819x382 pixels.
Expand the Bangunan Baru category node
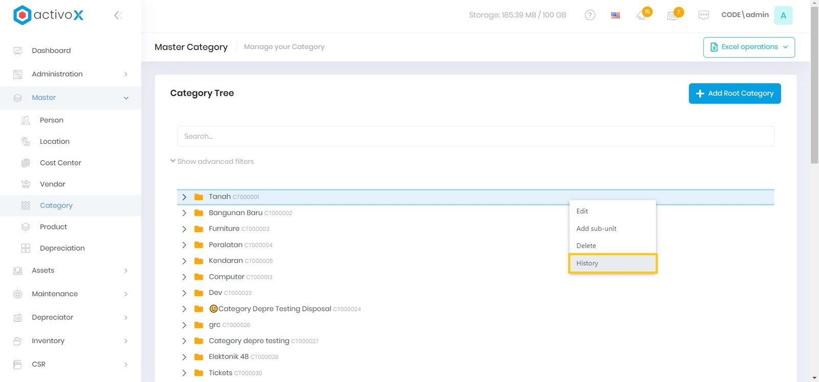pos(184,213)
